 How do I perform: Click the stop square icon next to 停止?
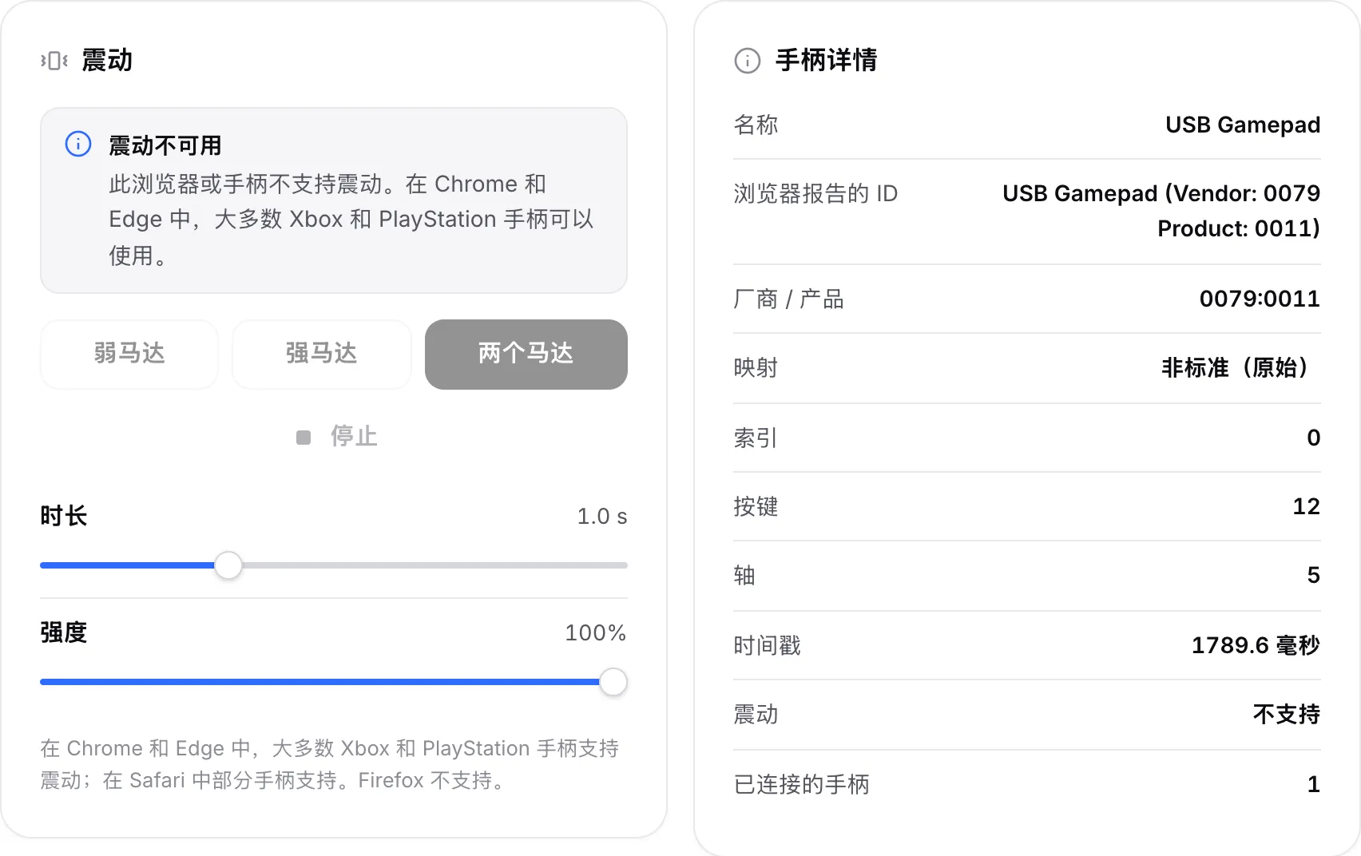click(x=304, y=437)
